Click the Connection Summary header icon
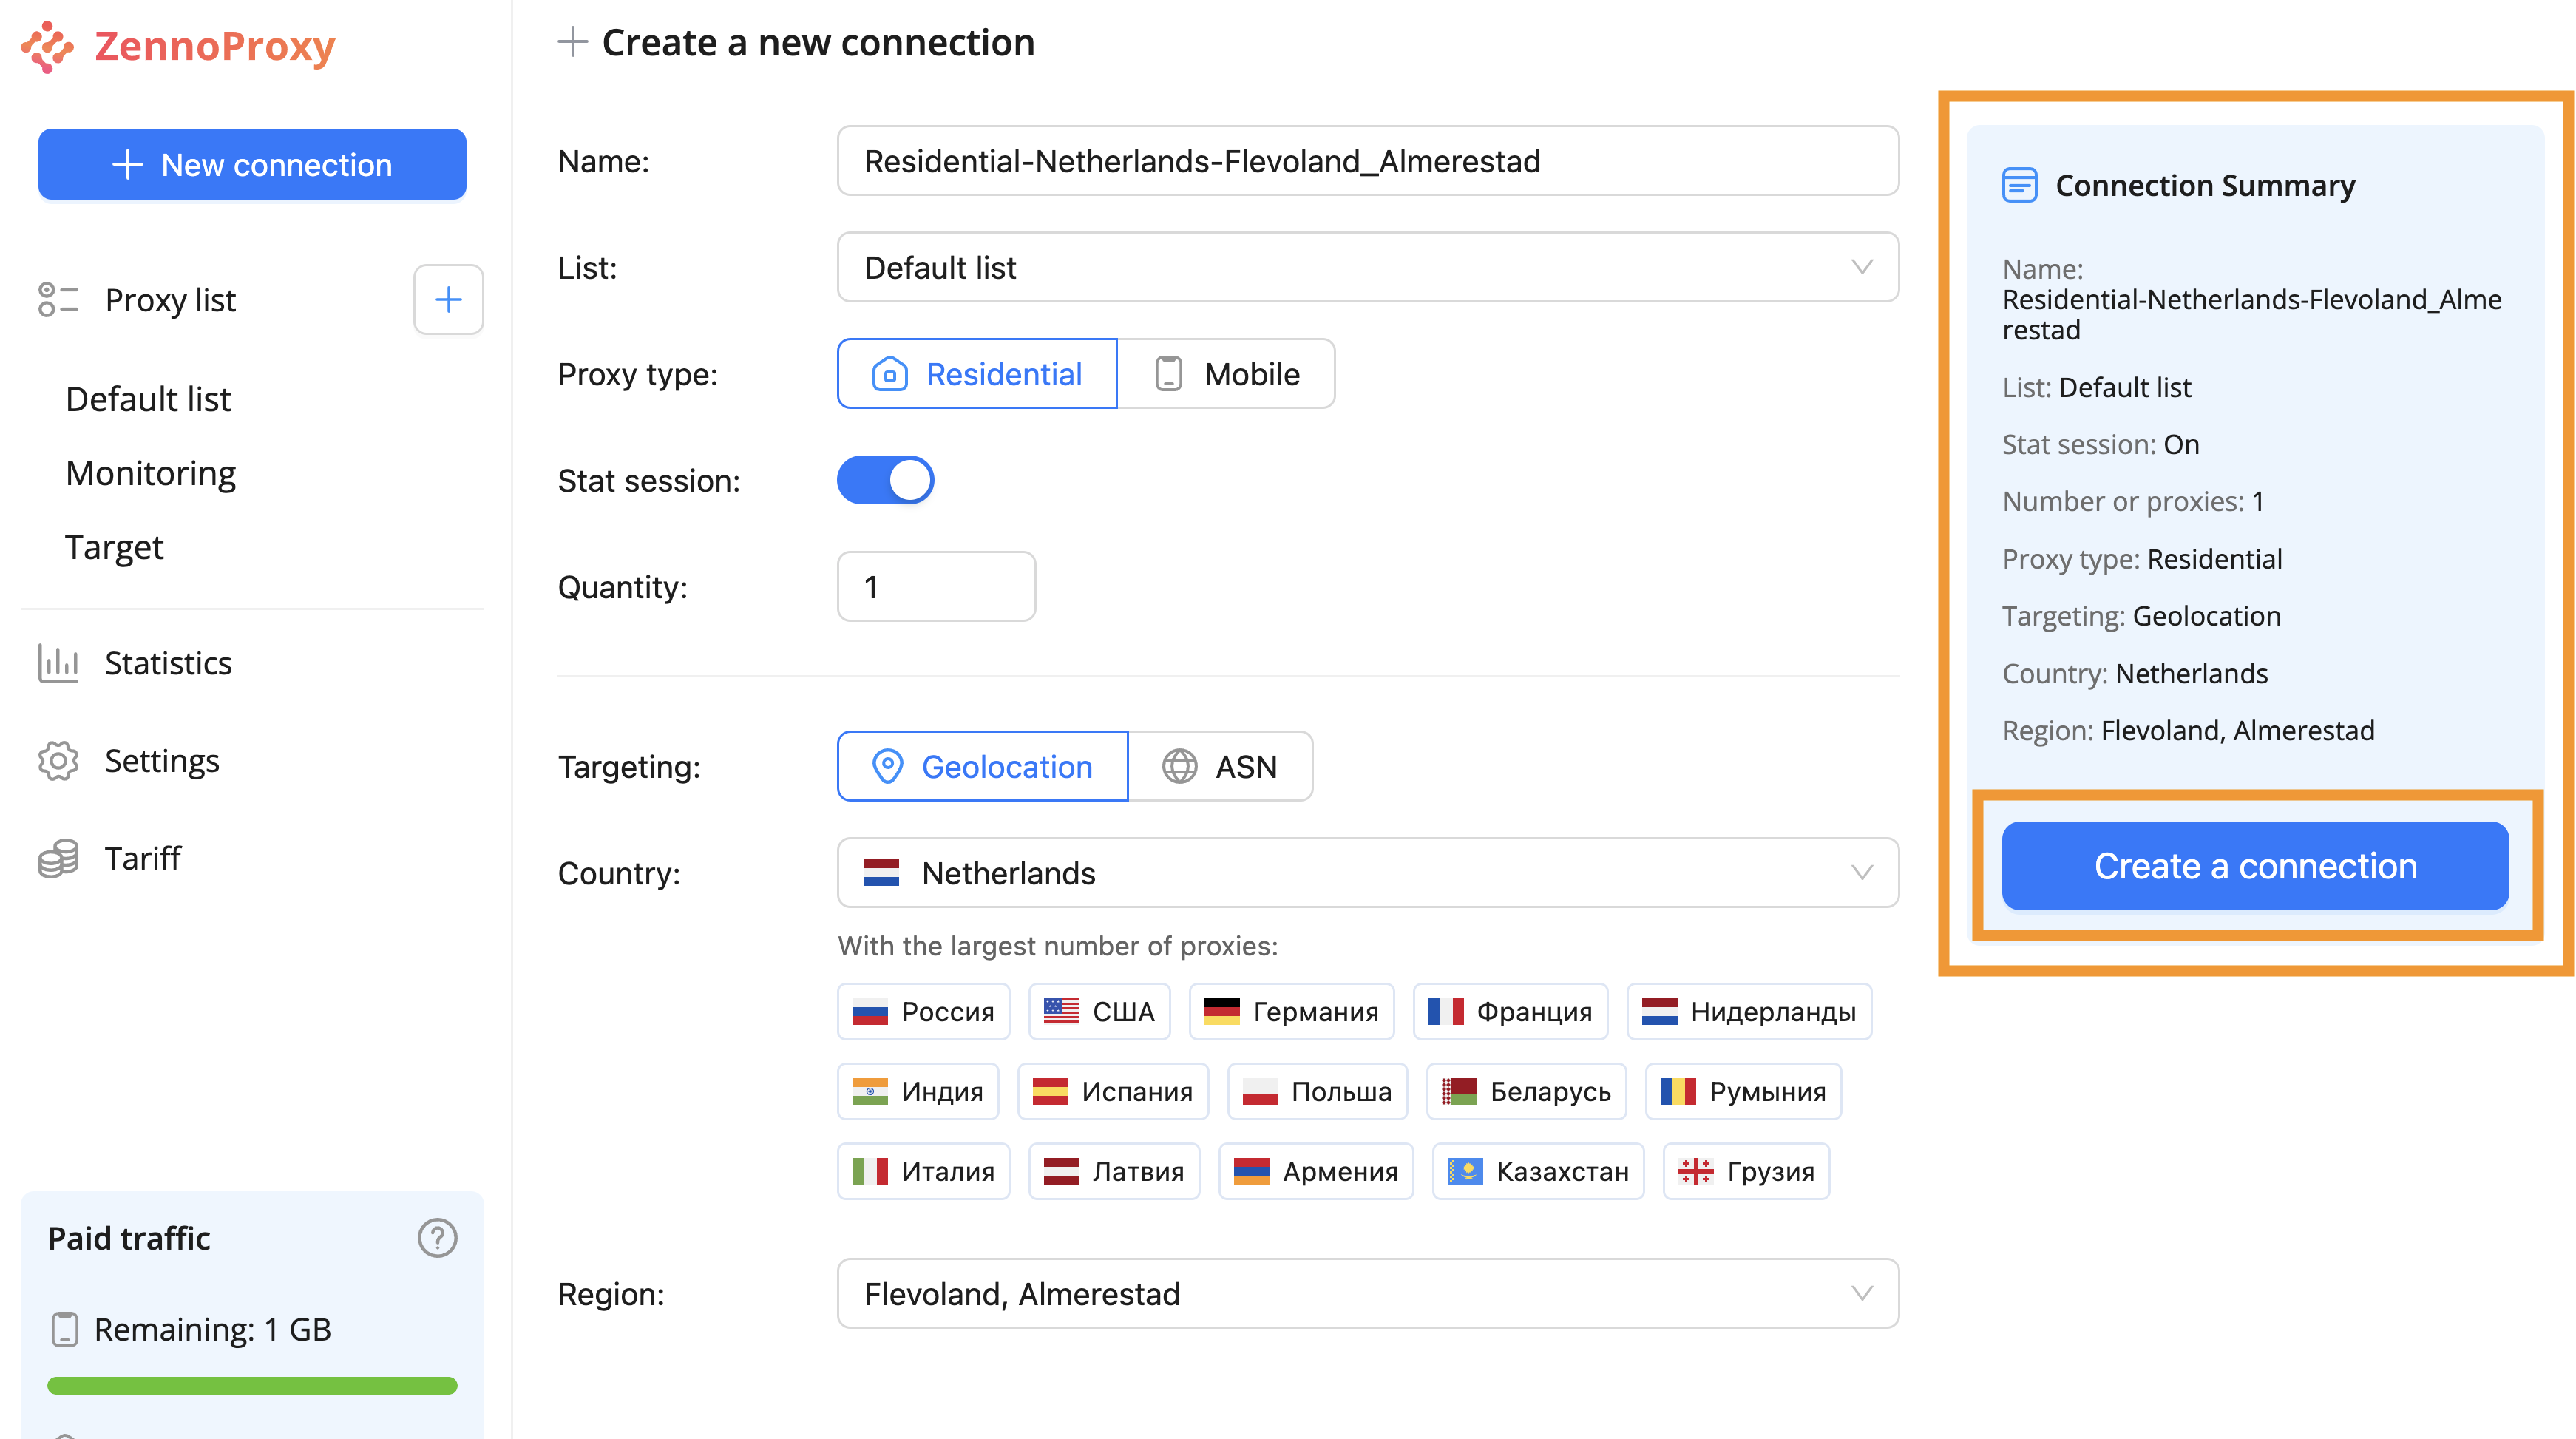This screenshot has height=1439, width=2576. point(2019,186)
